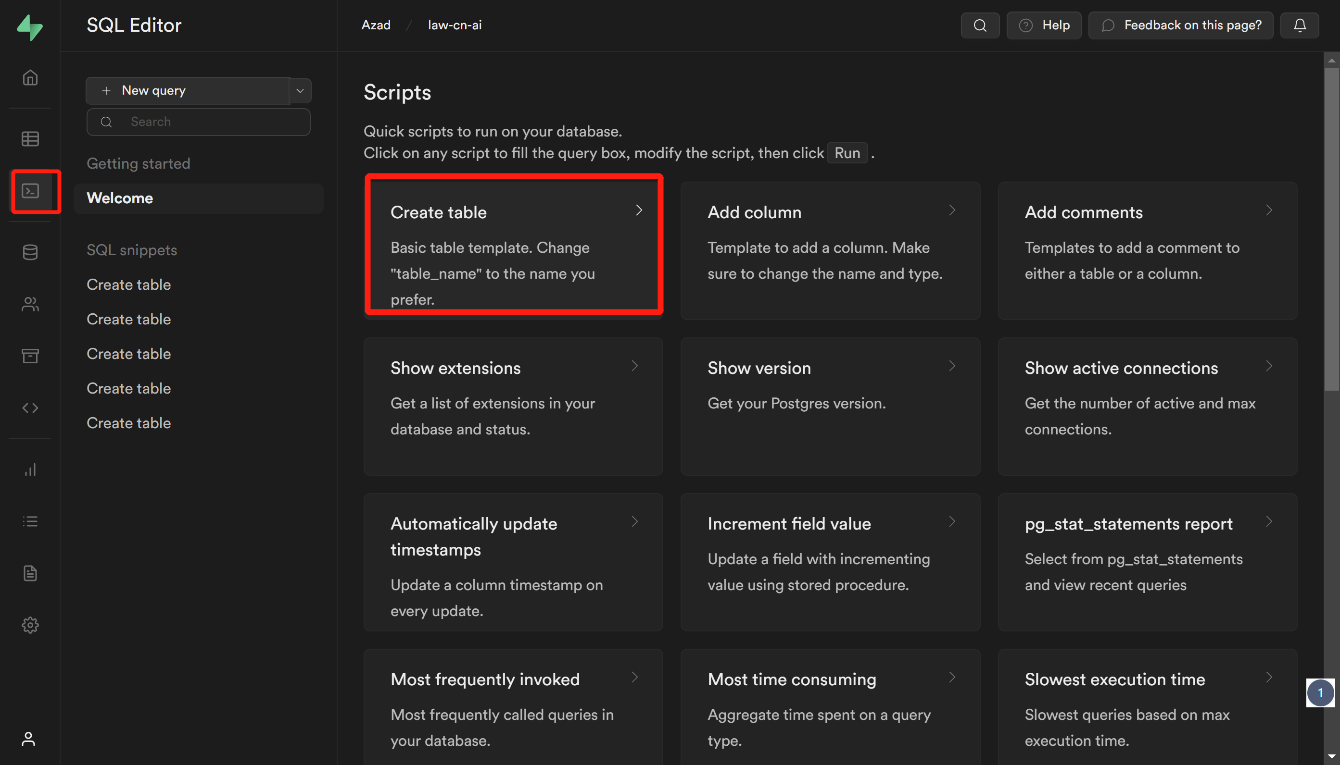Open the Authentication users icon
This screenshot has height=765, width=1340.
click(30, 304)
